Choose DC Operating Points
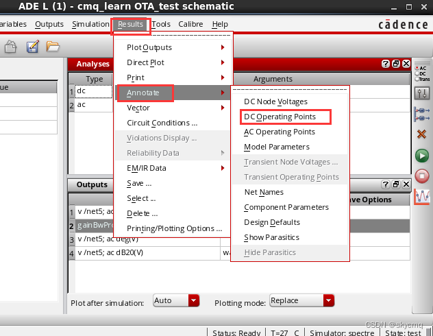The height and width of the screenshot is (336, 433). coord(290,117)
